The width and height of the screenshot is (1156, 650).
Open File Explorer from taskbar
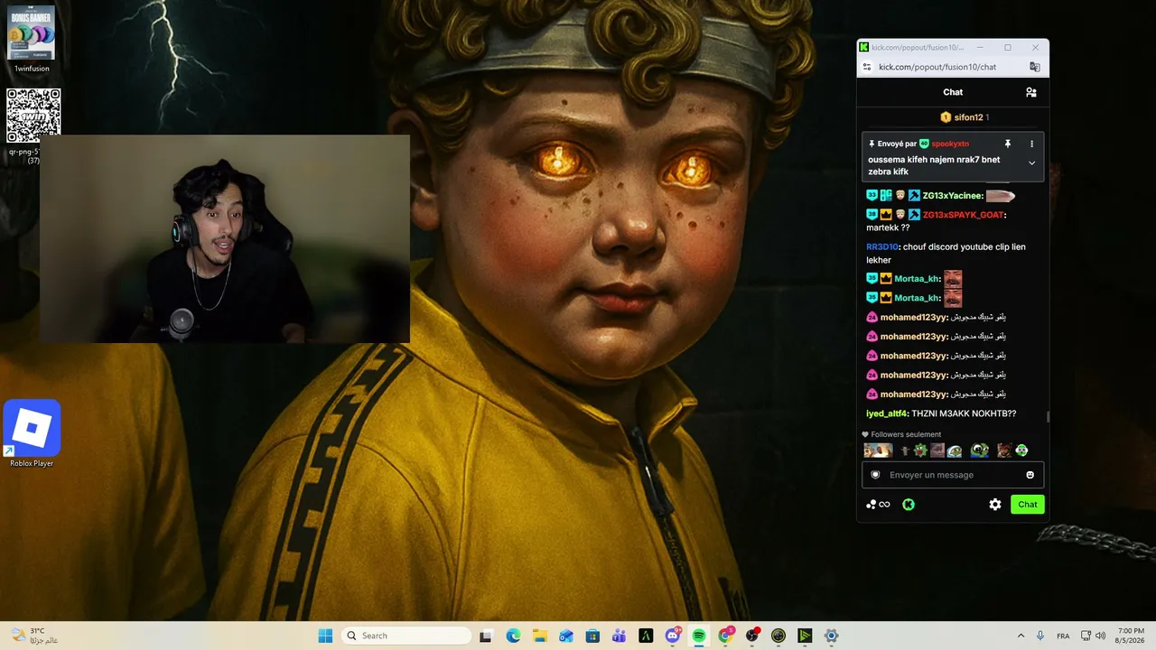coord(539,636)
